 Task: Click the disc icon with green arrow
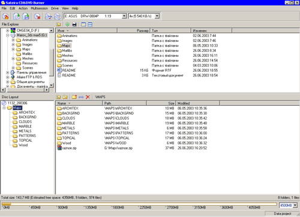point(16,16)
